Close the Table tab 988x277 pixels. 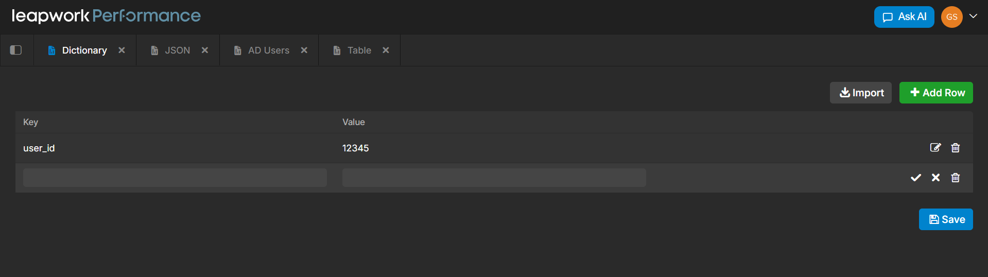(386, 50)
